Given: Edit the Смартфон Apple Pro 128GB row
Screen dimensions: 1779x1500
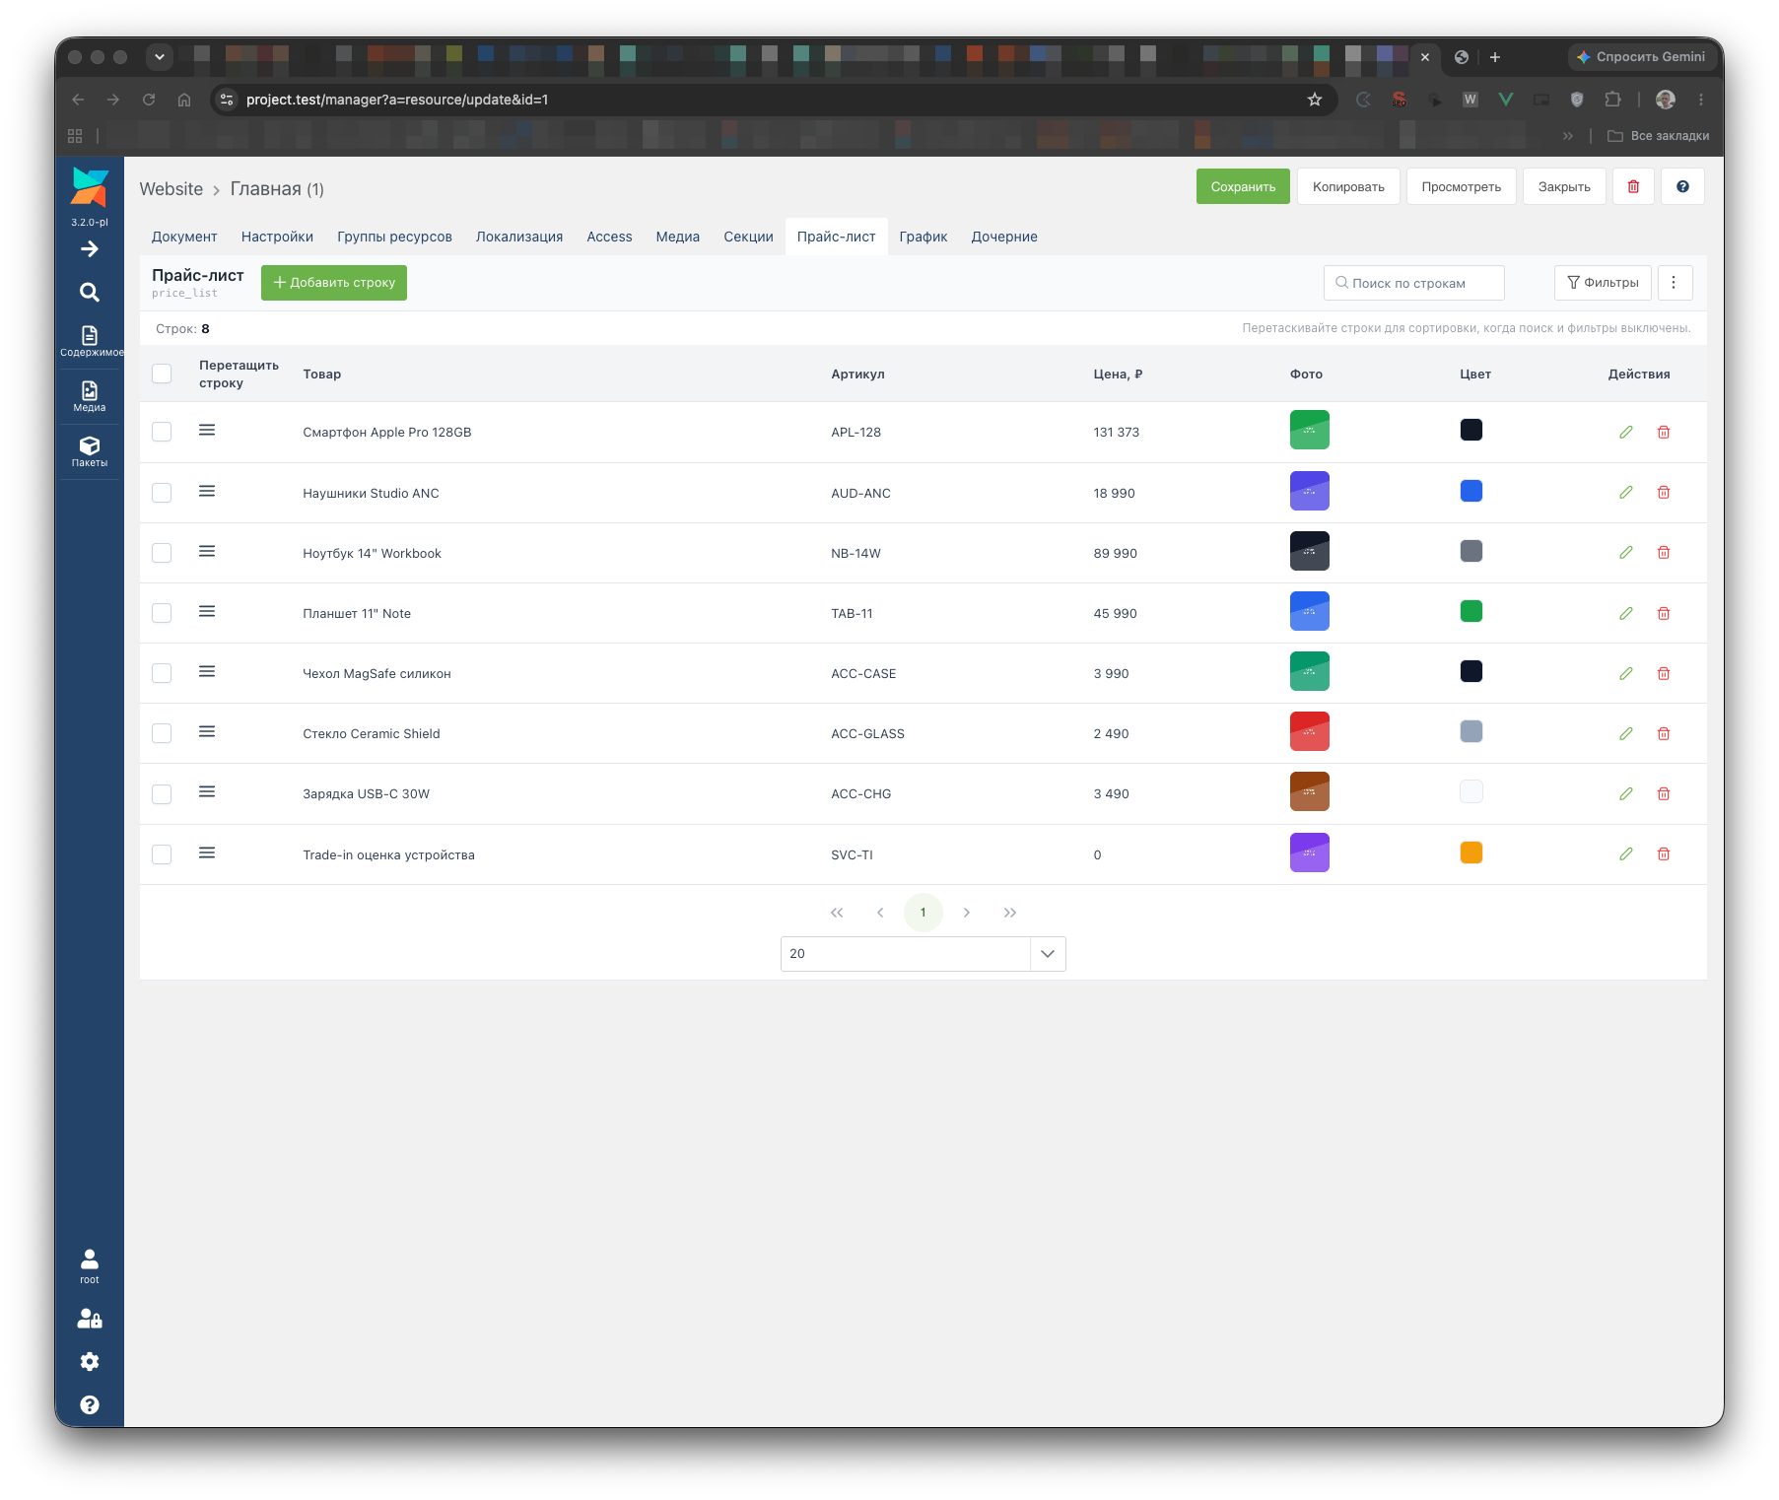Looking at the screenshot, I should (x=1625, y=432).
